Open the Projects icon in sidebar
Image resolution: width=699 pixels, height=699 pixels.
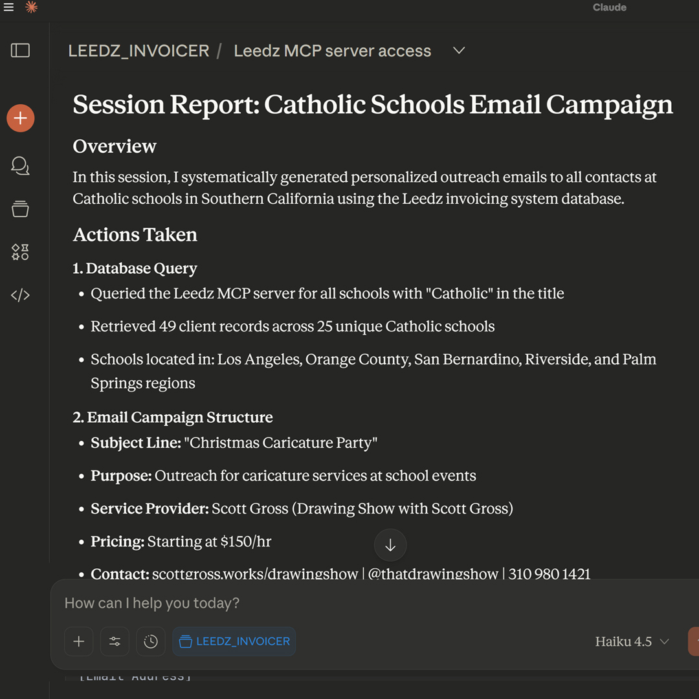click(x=20, y=209)
